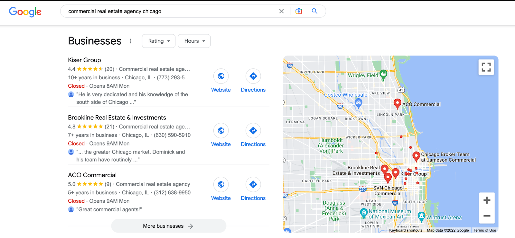Click the blue search magnifier icon
Viewport: 515px width, 238px height.
click(314, 11)
